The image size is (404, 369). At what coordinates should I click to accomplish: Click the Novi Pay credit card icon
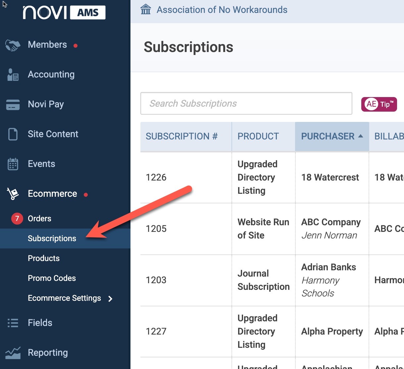pos(13,105)
